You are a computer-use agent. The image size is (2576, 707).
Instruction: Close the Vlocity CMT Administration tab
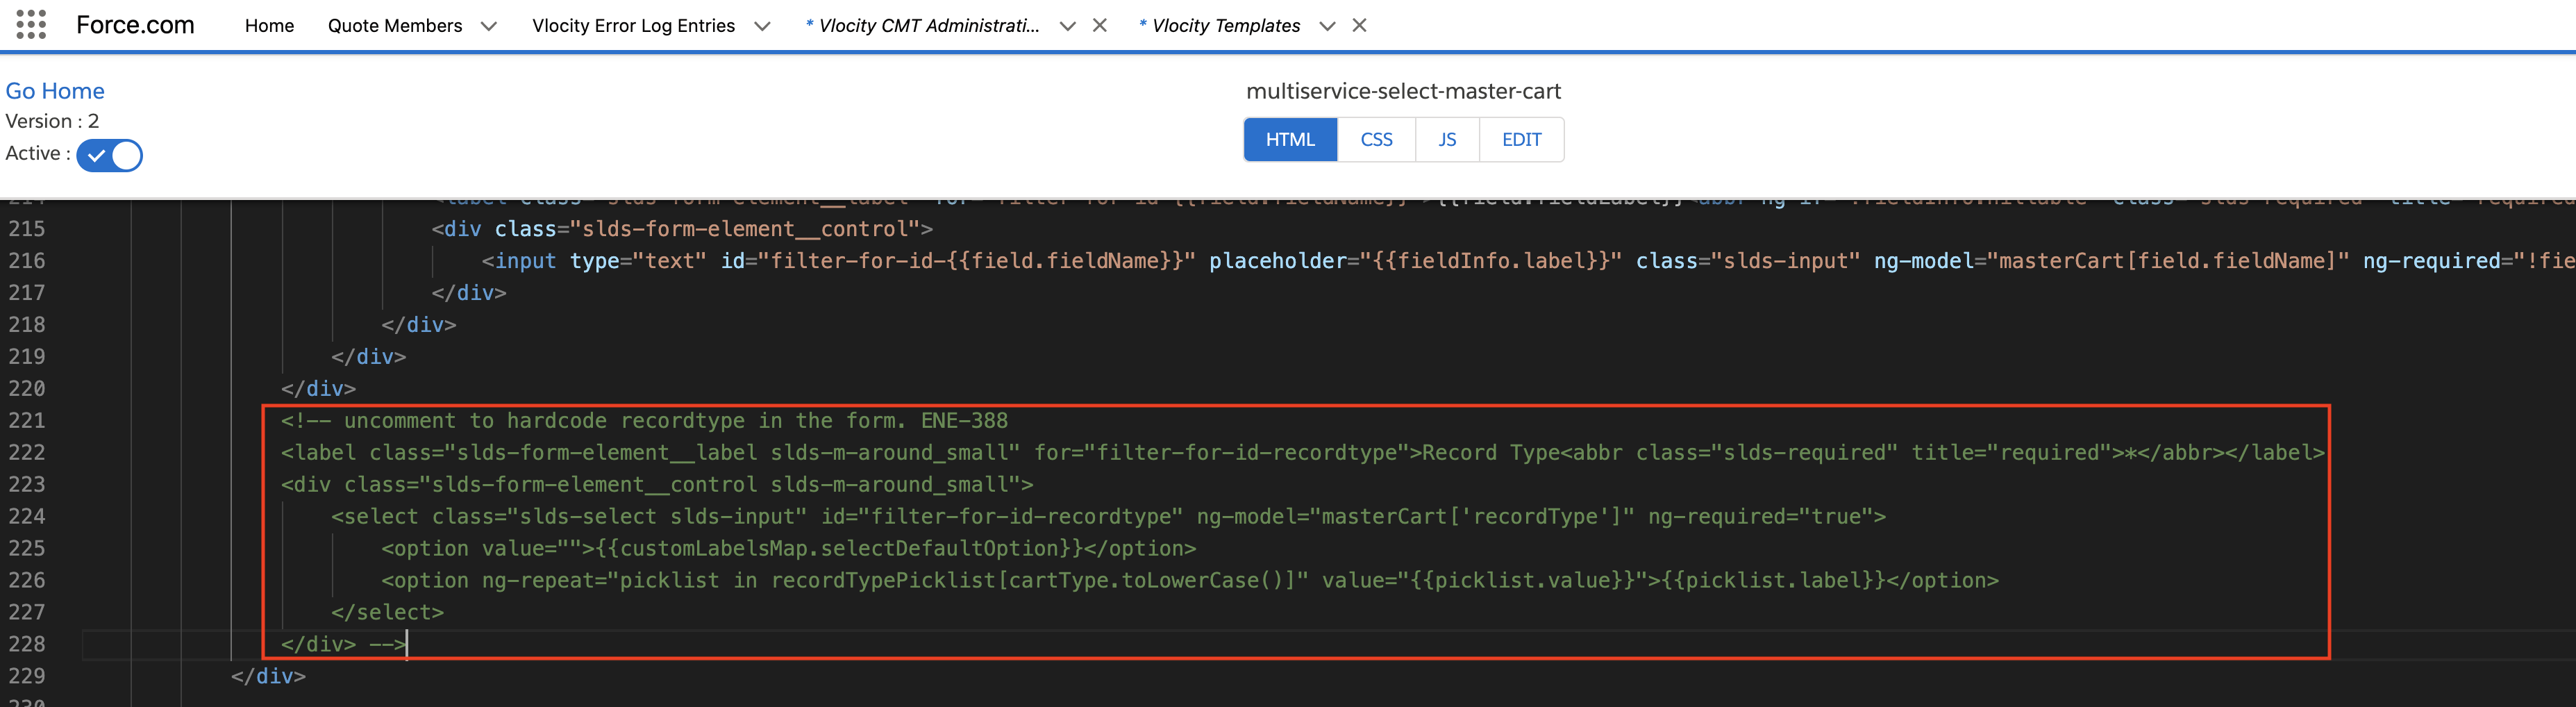point(1100,25)
